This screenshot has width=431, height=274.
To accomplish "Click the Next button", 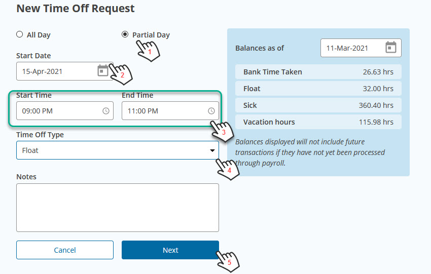I will (x=170, y=250).
